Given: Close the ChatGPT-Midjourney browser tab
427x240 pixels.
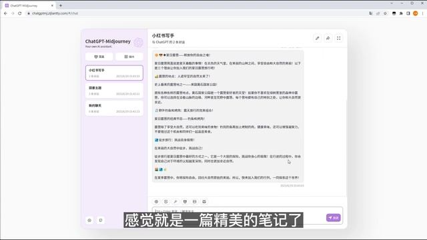Looking at the screenshot, I should (52, 5).
